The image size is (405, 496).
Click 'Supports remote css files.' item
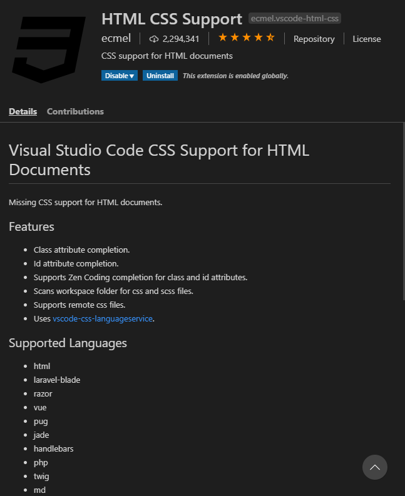coord(79,305)
